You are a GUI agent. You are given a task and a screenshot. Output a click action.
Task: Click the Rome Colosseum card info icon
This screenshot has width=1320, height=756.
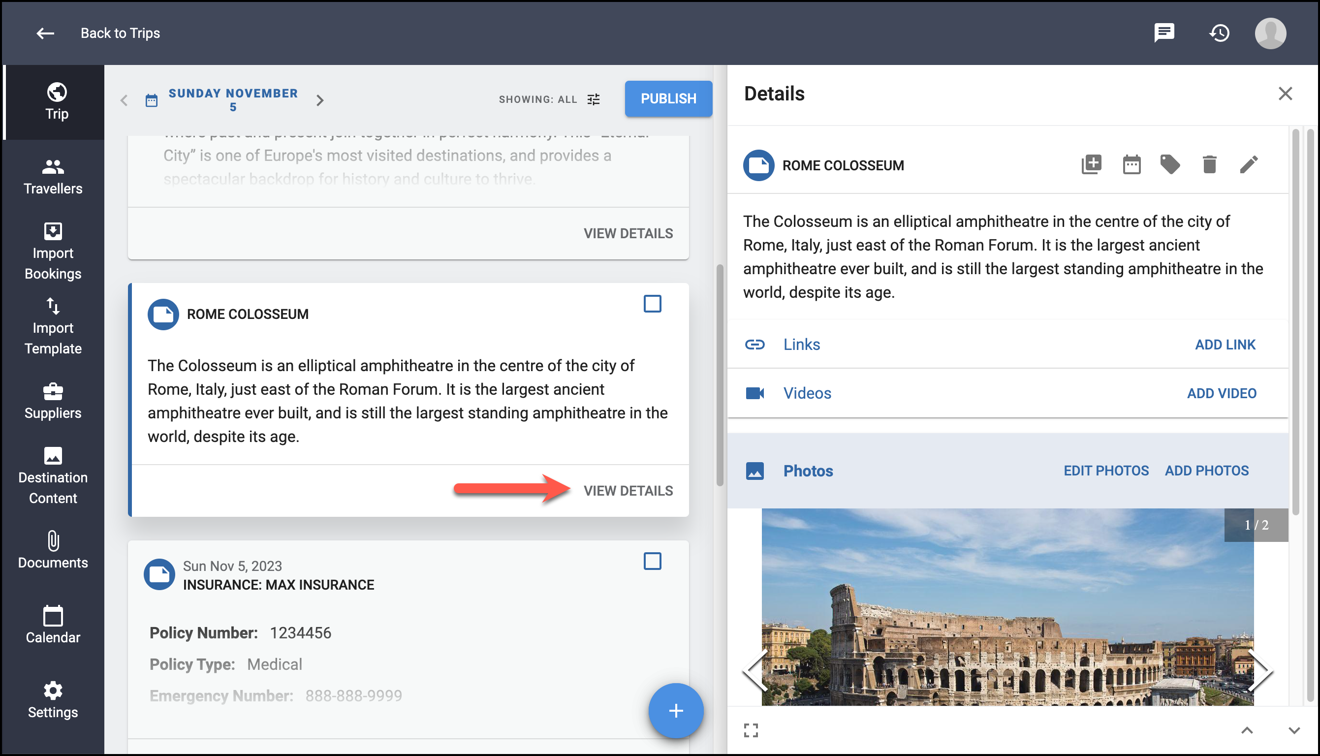163,314
